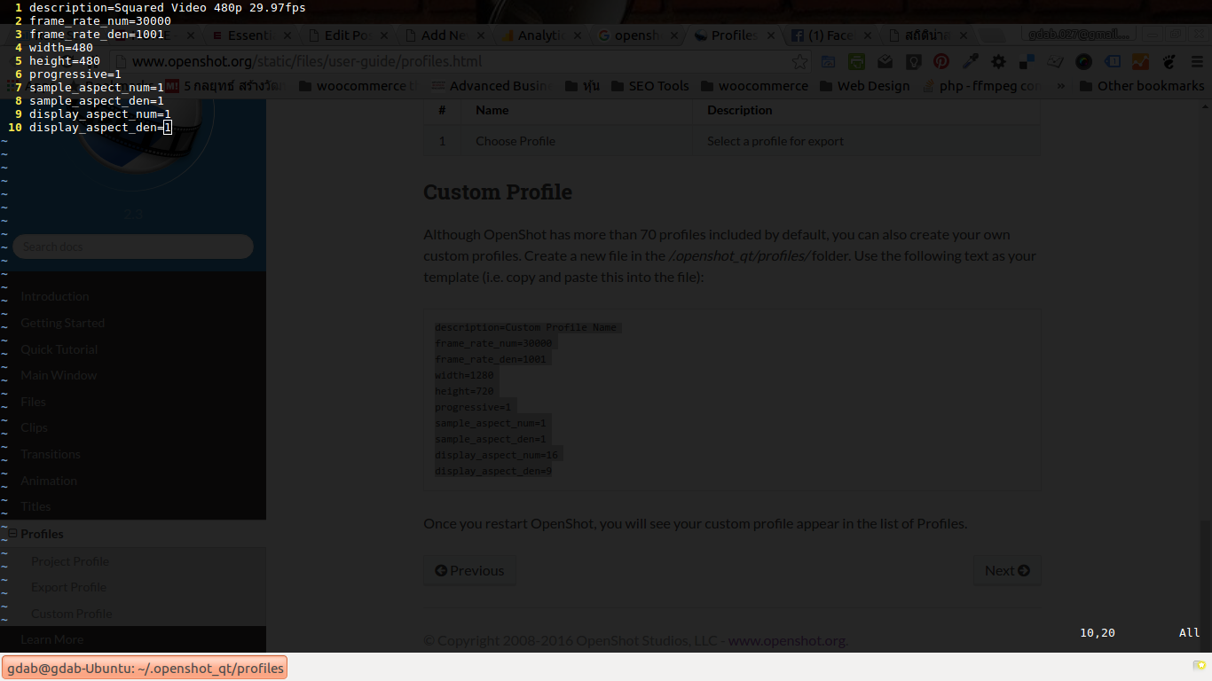
Task: Open Transitions in the docs sidebar
Action: (51, 454)
